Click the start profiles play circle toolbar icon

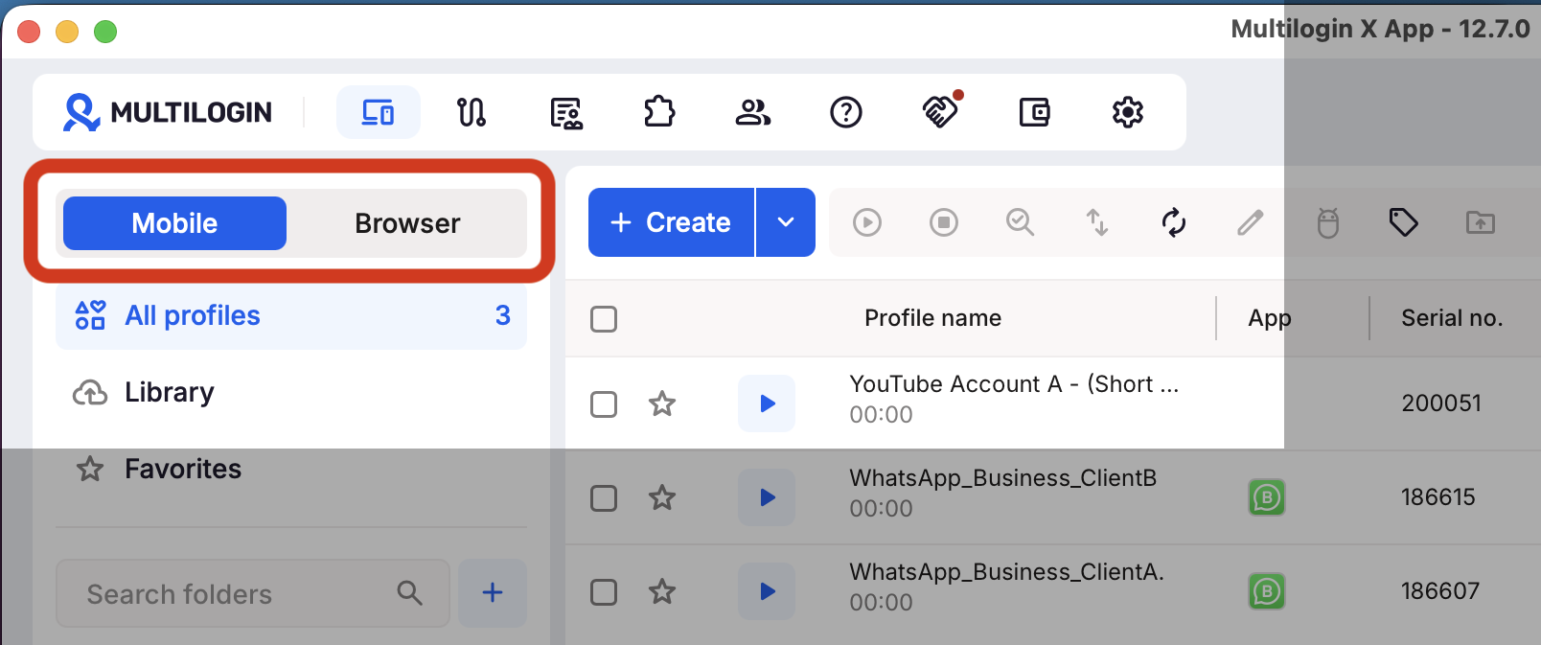867,222
